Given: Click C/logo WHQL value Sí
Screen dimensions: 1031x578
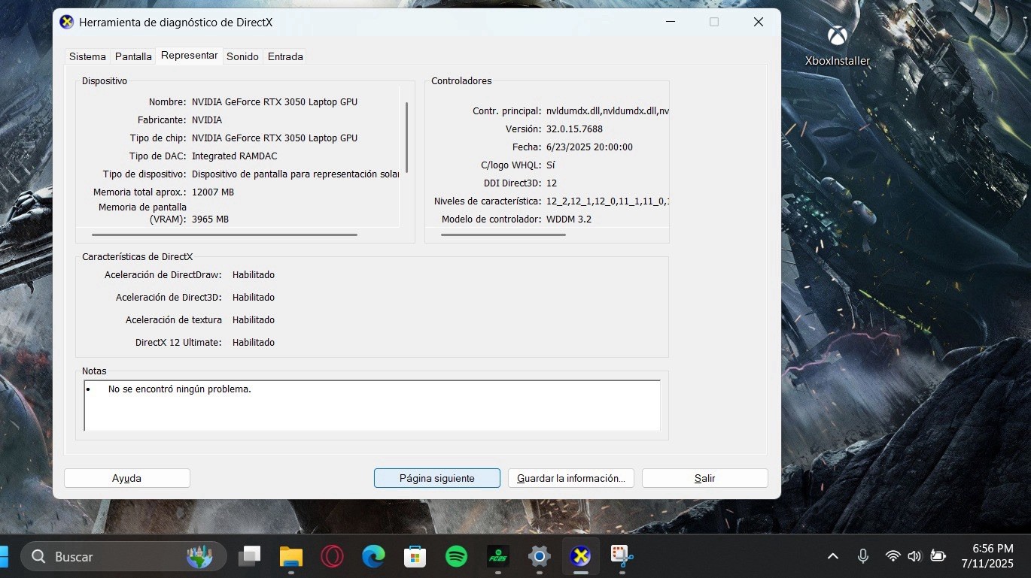Looking at the screenshot, I should pos(551,165).
